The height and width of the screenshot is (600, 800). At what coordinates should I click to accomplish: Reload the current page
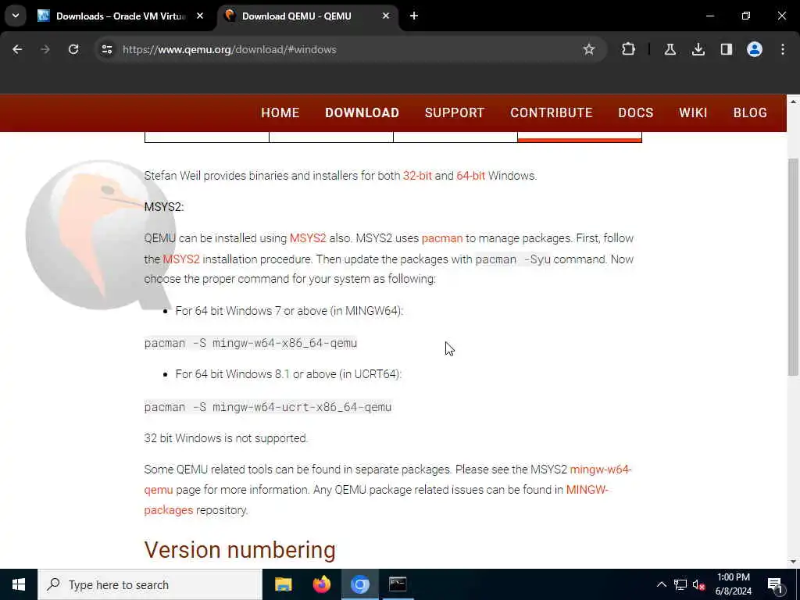click(73, 49)
